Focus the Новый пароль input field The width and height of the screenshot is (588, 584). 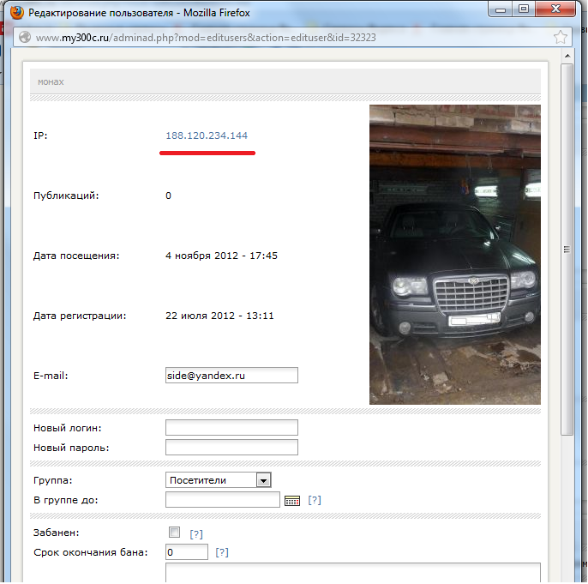click(x=231, y=448)
